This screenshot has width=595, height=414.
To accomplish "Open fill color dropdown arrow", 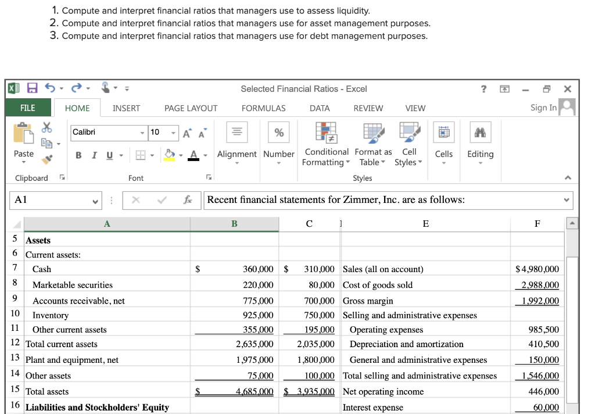I will point(181,155).
